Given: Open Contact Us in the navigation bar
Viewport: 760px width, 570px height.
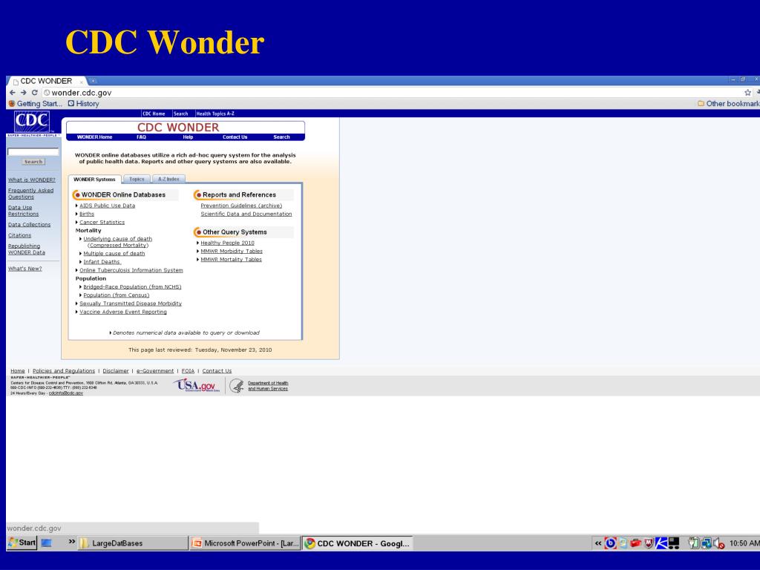Looking at the screenshot, I should (235, 137).
